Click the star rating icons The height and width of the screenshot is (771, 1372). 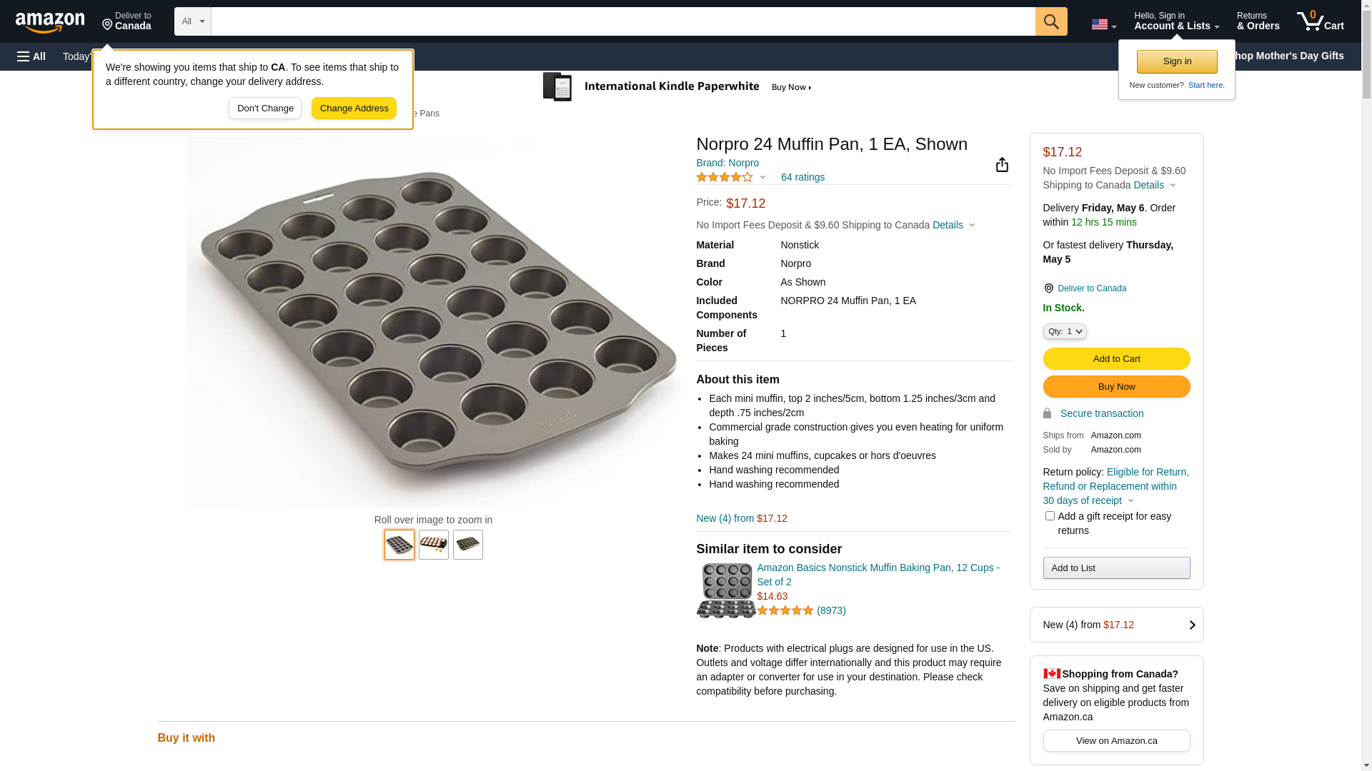[725, 177]
